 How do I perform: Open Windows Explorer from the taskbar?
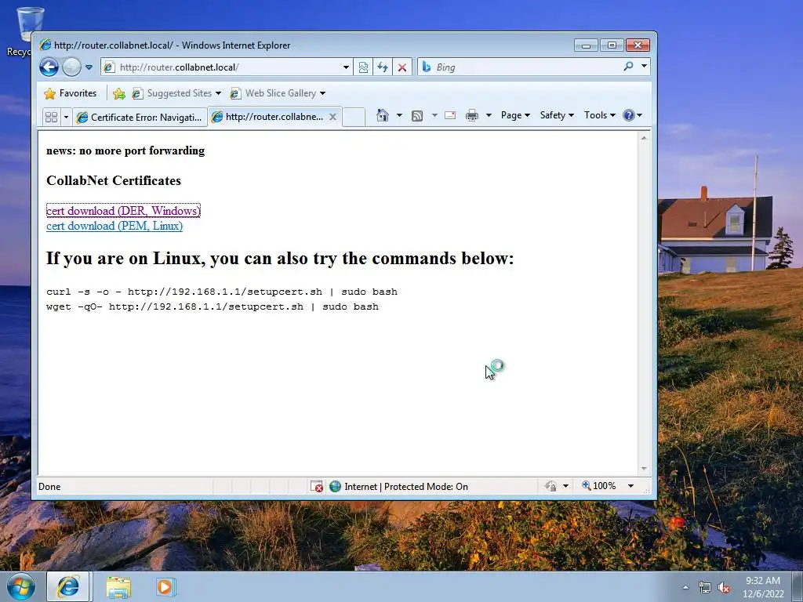pos(118,587)
